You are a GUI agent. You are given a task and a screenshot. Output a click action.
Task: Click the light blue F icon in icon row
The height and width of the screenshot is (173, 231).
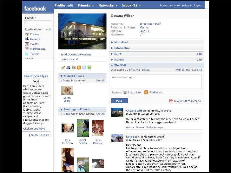coord(84,67)
